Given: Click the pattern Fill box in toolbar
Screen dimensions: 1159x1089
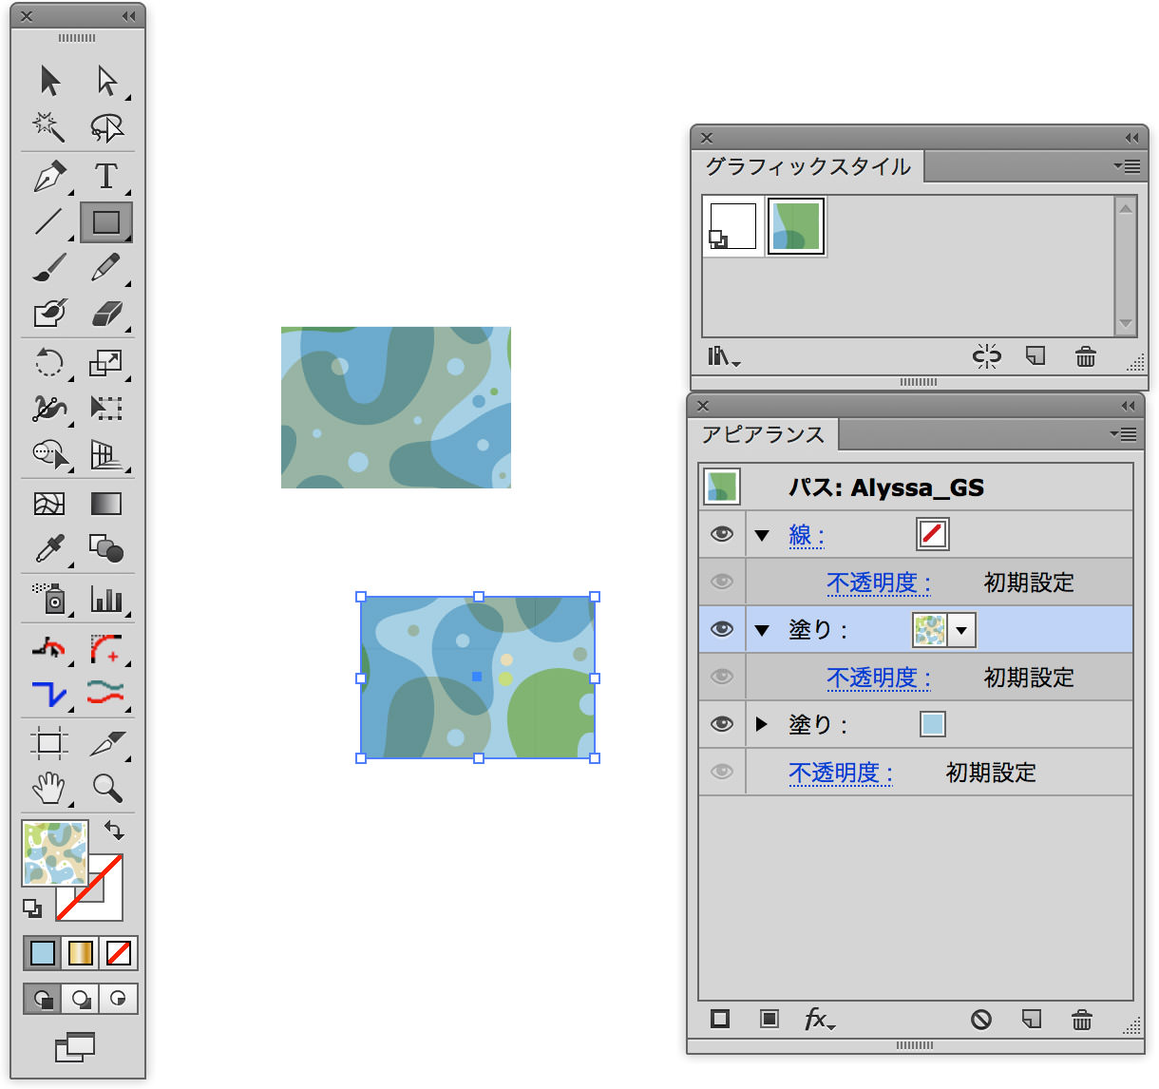Looking at the screenshot, I should [x=55, y=853].
